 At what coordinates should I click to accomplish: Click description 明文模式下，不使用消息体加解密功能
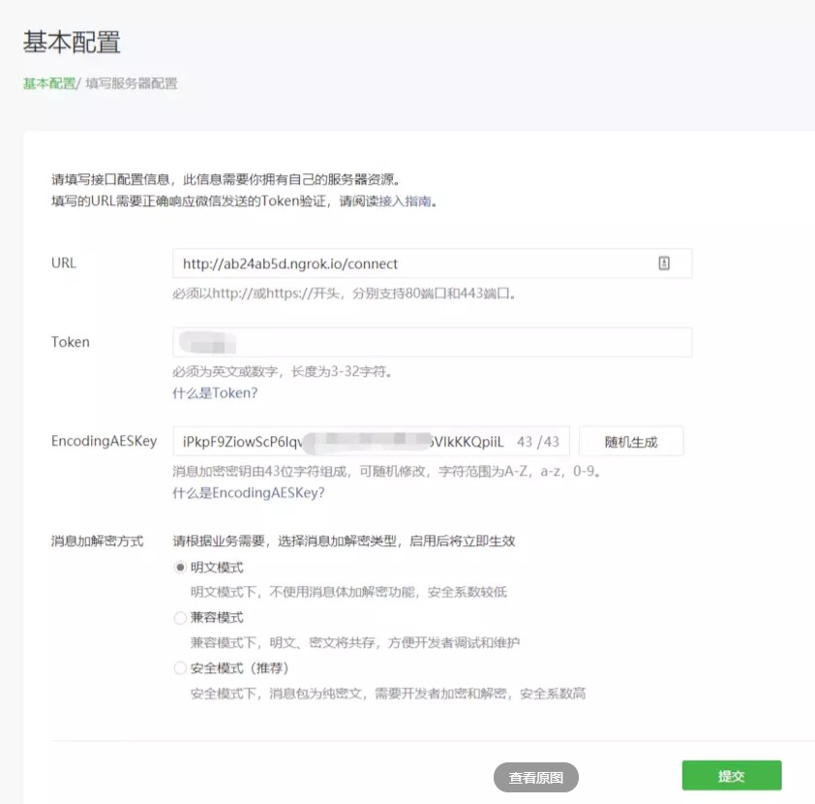303,592
